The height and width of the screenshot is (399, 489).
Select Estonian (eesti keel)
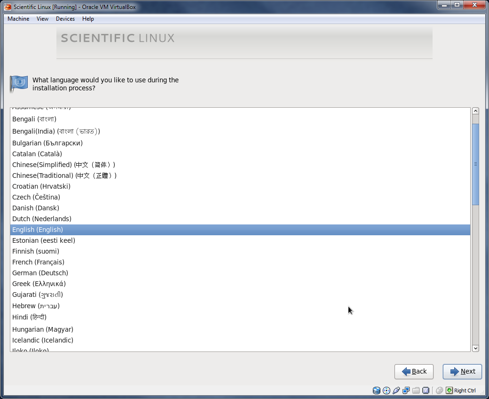click(x=240, y=240)
